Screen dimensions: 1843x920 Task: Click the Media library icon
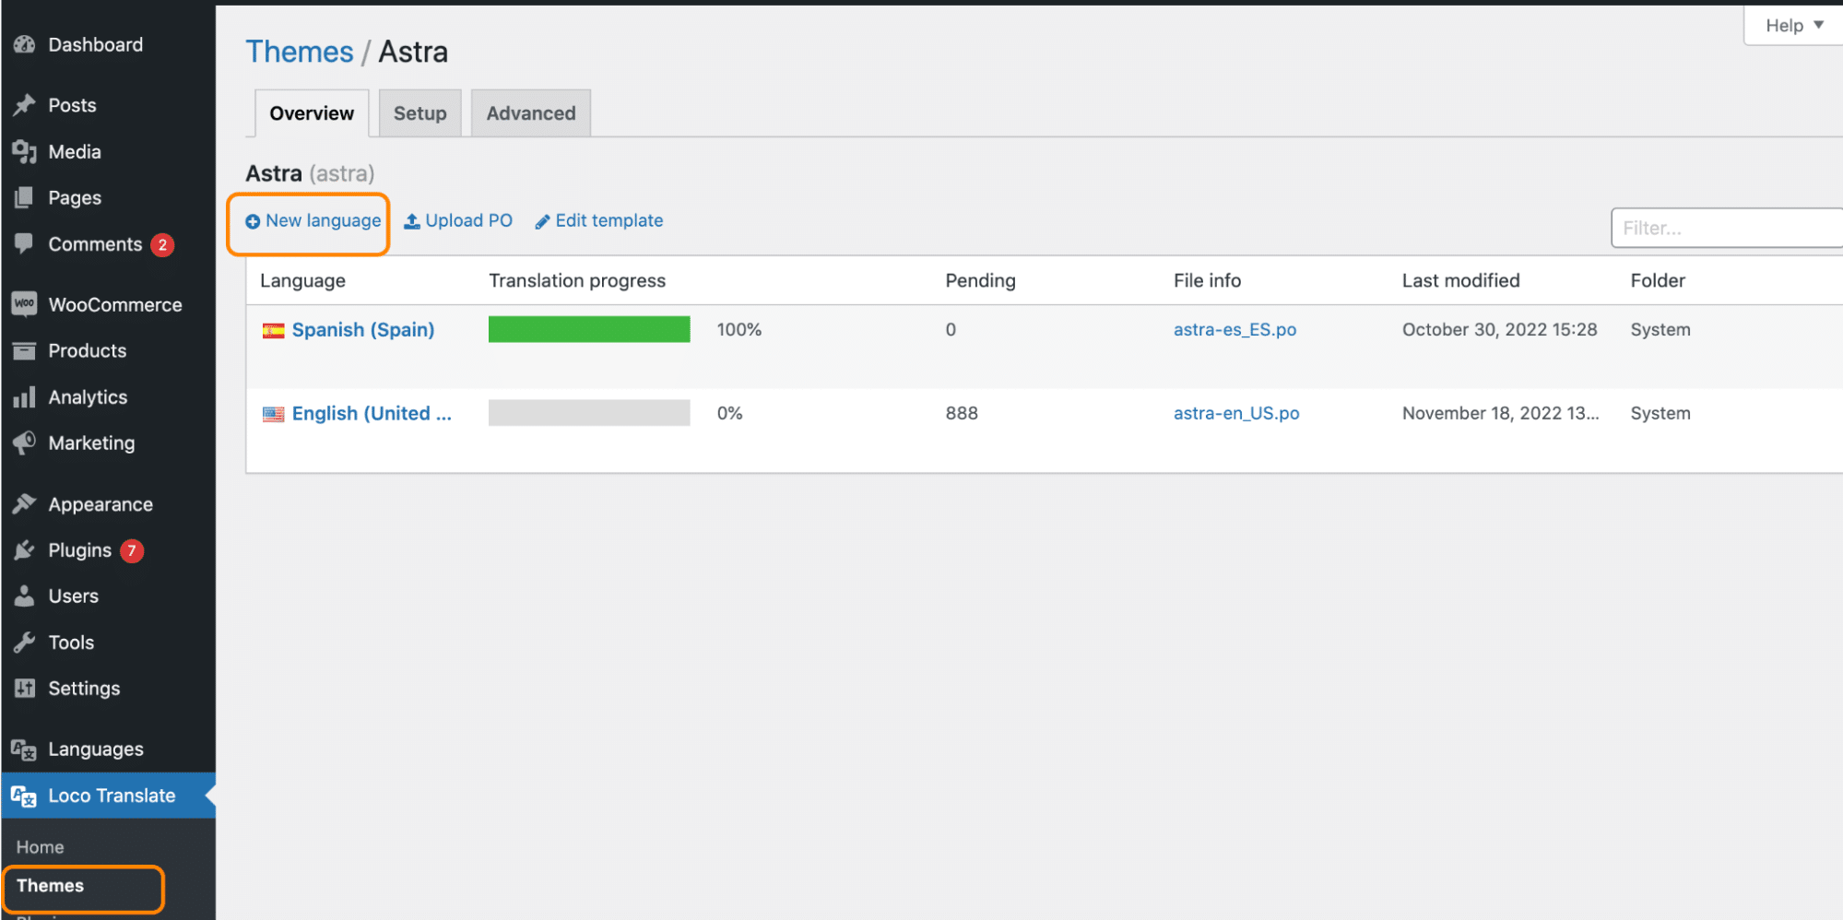[x=25, y=151]
